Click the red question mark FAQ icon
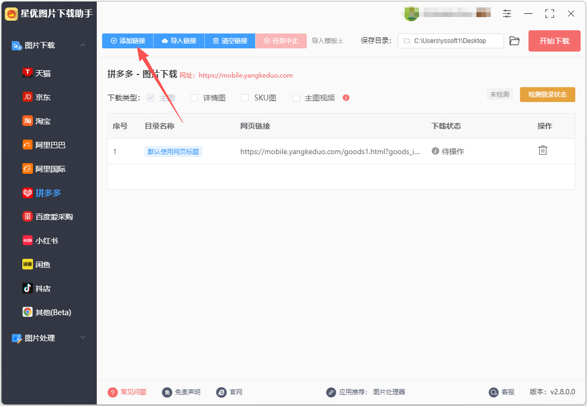587x406 pixels. tap(113, 392)
